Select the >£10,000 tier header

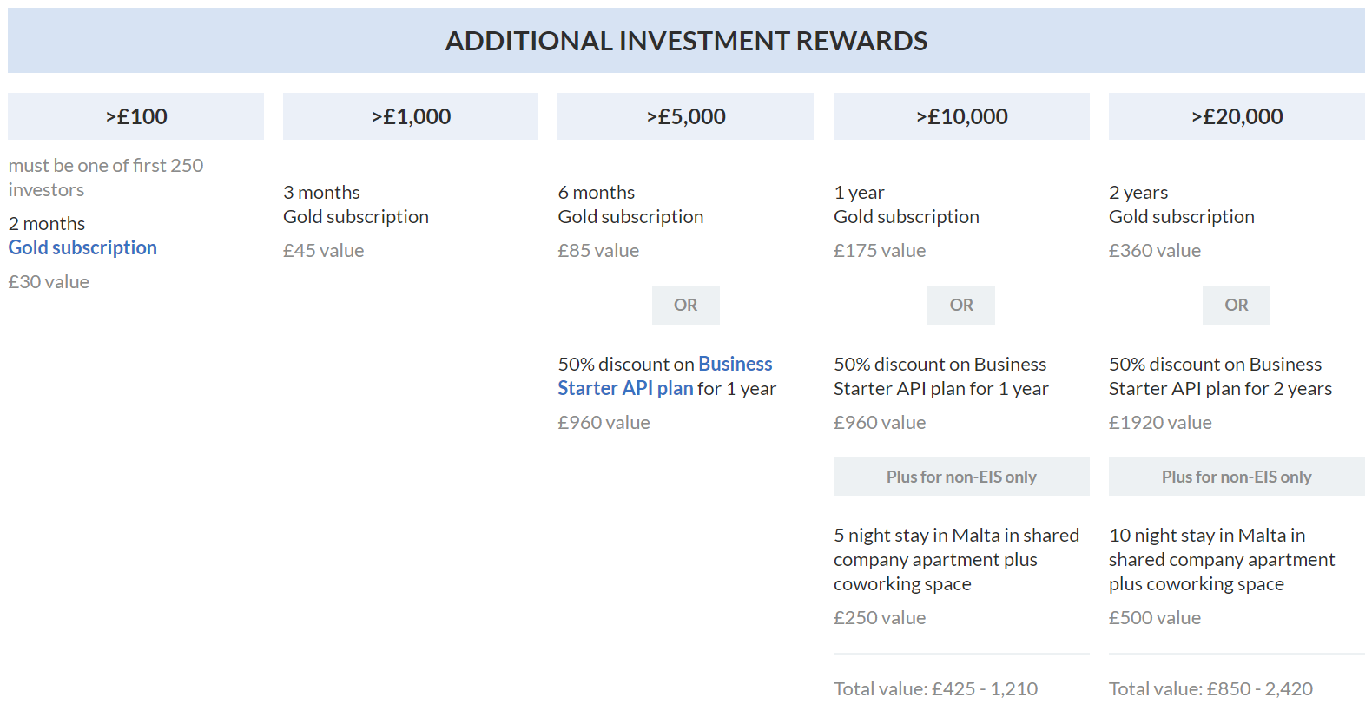[x=961, y=116]
